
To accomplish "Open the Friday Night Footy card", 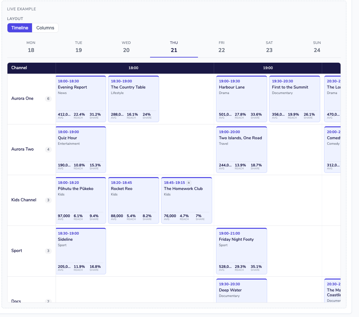I will (x=242, y=251).
